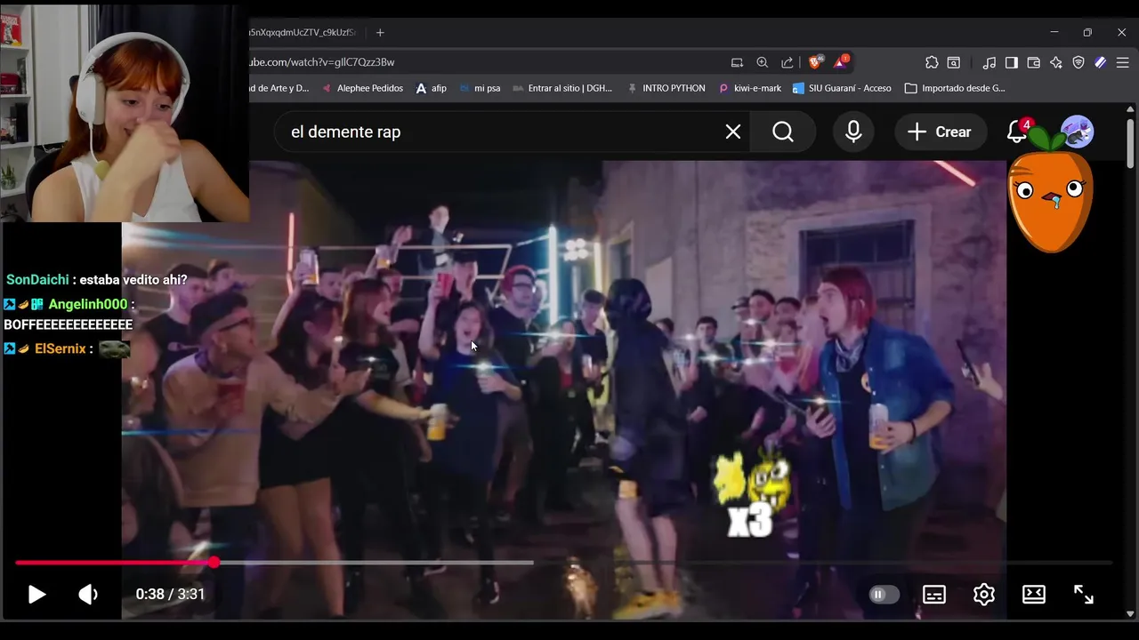Open the YouTube account avatar menu
This screenshot has width=1139, height=640.
coord(1078,132)
